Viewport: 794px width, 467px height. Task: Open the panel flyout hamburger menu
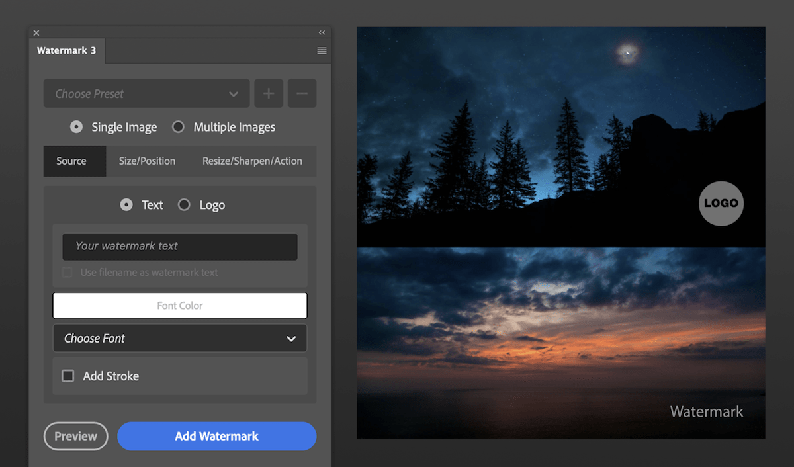coord(322,50)
